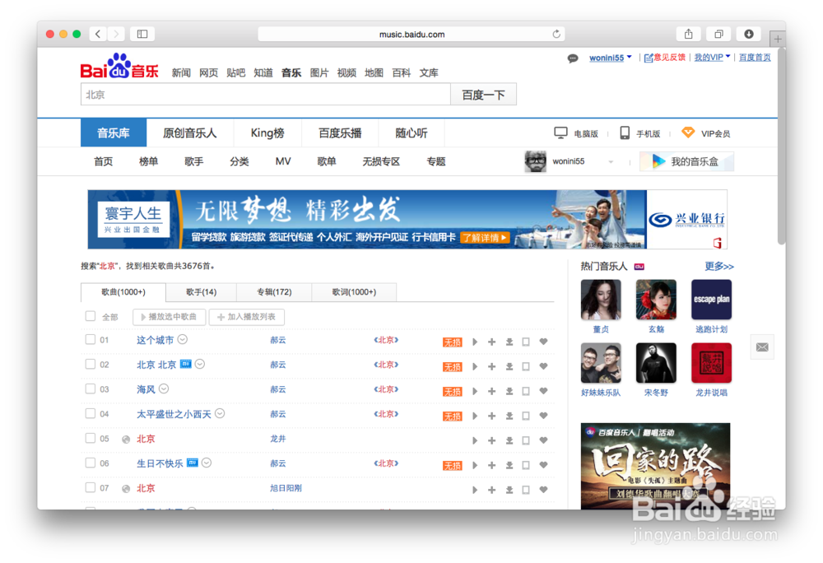Open 宋冬野 artist thumbnail
The width and height of the screenshot is (823, 563).
656,363
